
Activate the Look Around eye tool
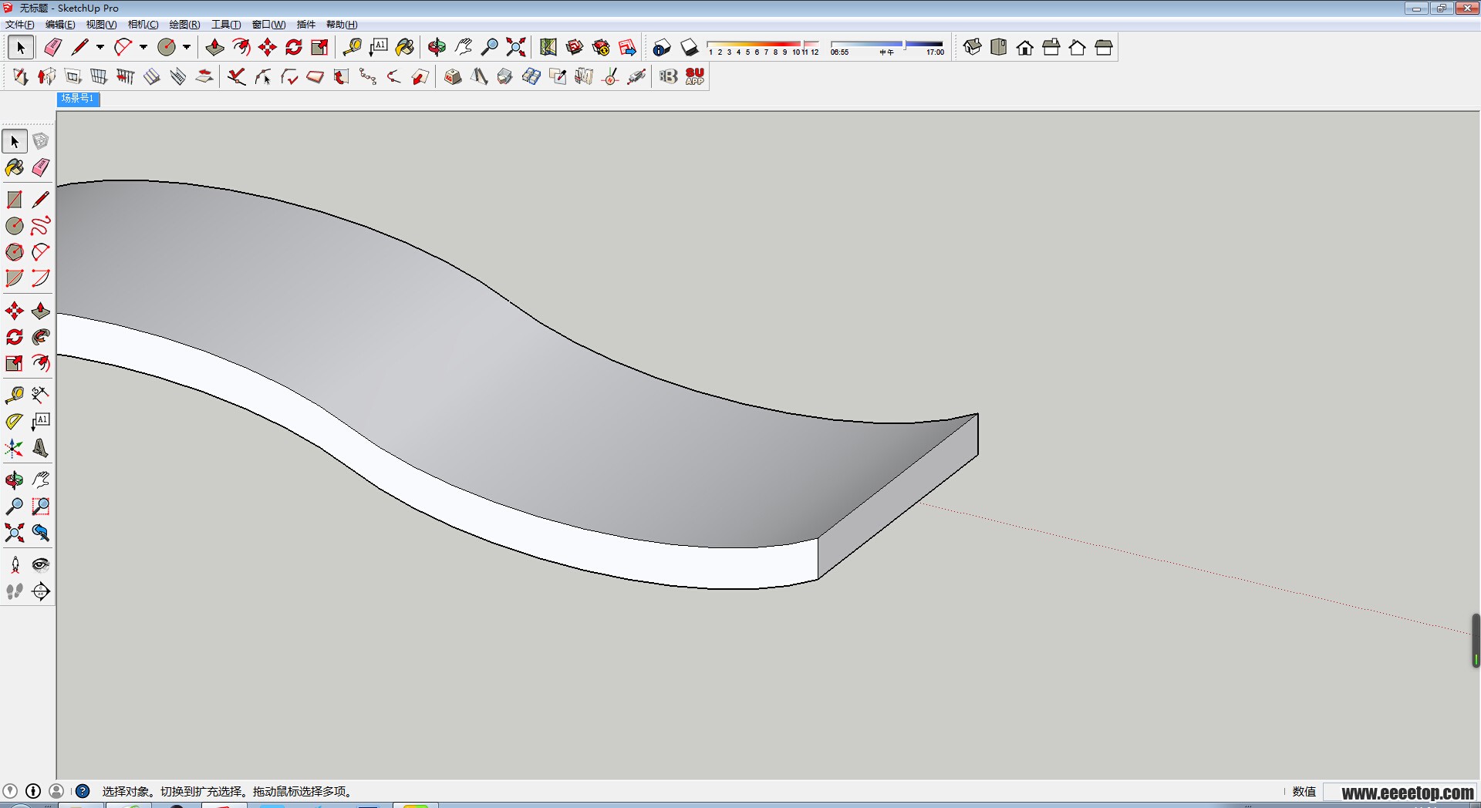[41, 565]
